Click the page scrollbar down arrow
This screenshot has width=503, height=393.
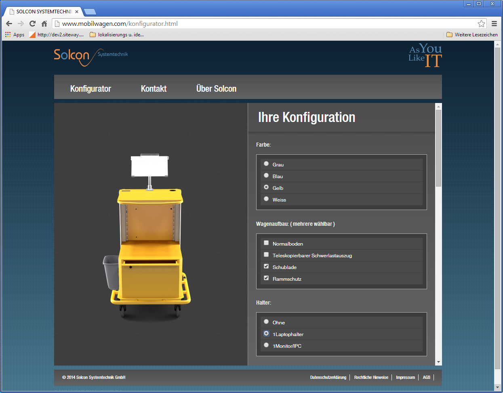pos(497,387)
